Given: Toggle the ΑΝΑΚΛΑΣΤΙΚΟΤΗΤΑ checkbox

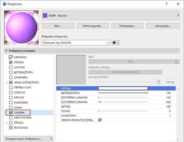Looking at the screenshot, I should click(11, 82).
